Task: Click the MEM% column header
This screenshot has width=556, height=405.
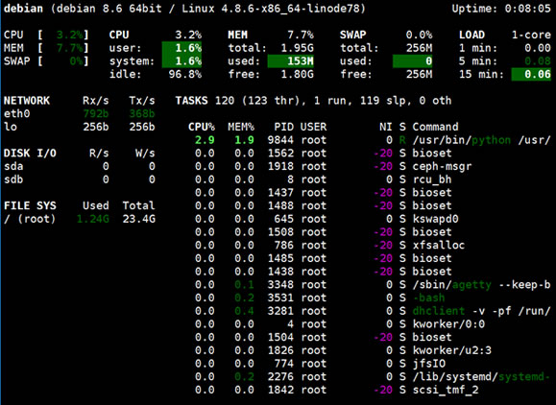Action: click(x=241, y=127)
